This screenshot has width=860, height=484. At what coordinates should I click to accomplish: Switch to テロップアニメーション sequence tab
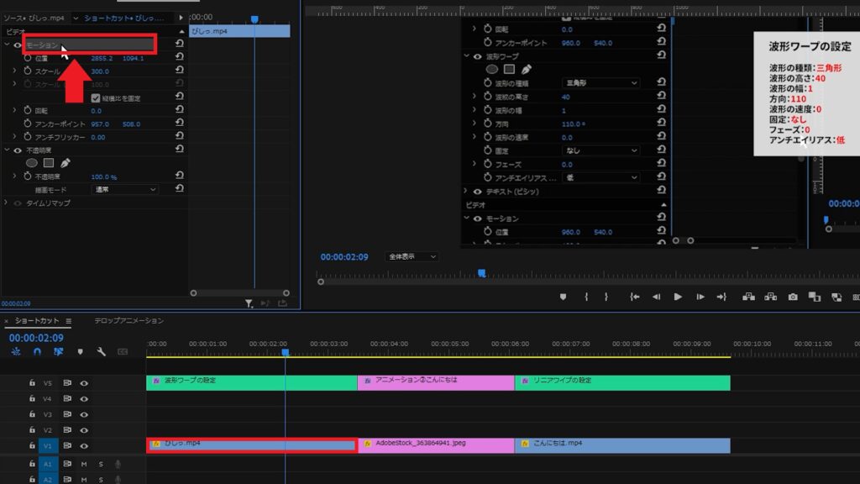(x=128, y=320)
